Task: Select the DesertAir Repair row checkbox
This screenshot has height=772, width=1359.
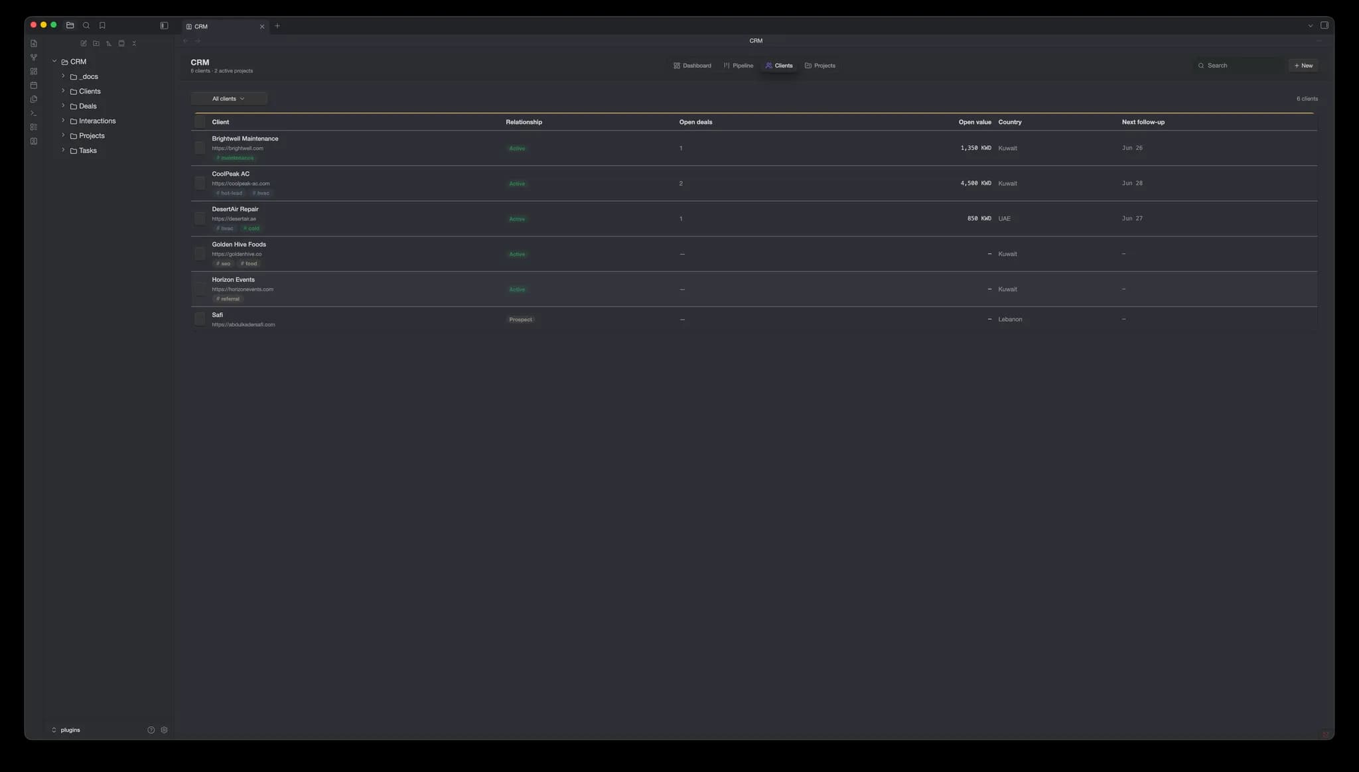Action: point(200,218)
